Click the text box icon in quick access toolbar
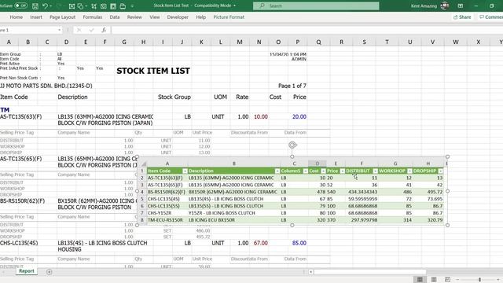Image resolution: width=503 pixels, height=283 pixels. (72, 6)
